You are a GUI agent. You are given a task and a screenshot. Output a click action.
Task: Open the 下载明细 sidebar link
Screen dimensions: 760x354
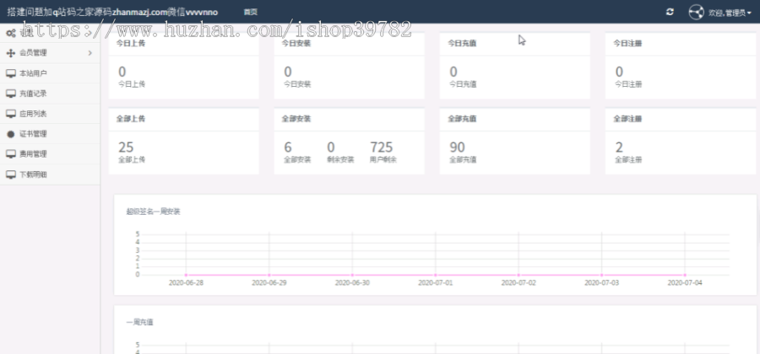[33, 174]
